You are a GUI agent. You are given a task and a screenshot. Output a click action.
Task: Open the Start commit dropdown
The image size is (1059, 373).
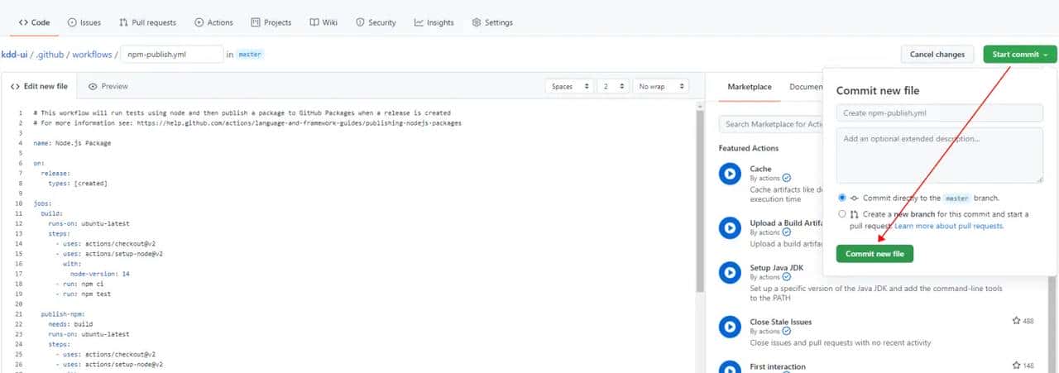tap(1020, 55)
